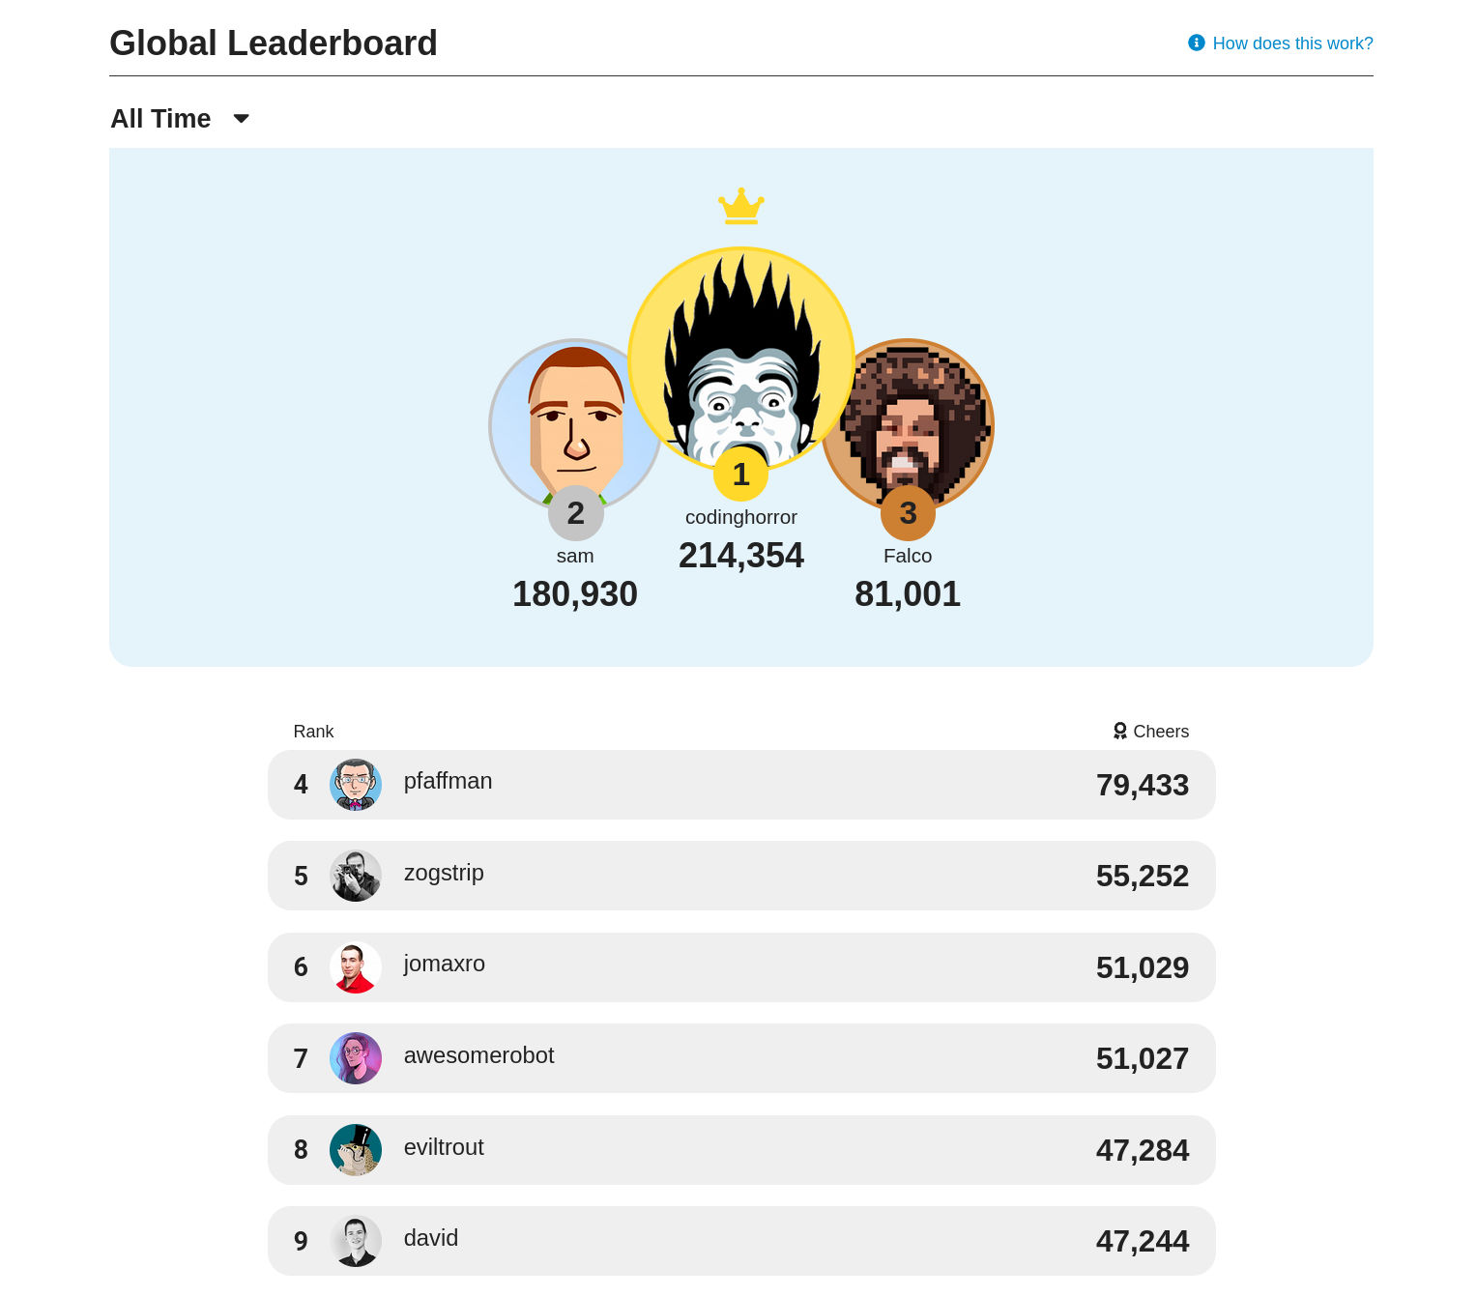Click the info icon beside How does this work
Viewport: 1477px width, 1296px height.
coord(1196,43)
